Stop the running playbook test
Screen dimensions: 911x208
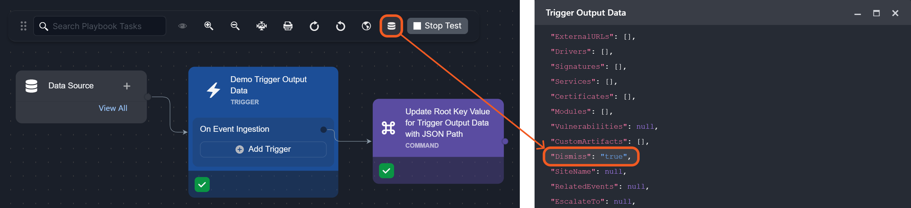(438, 26)
